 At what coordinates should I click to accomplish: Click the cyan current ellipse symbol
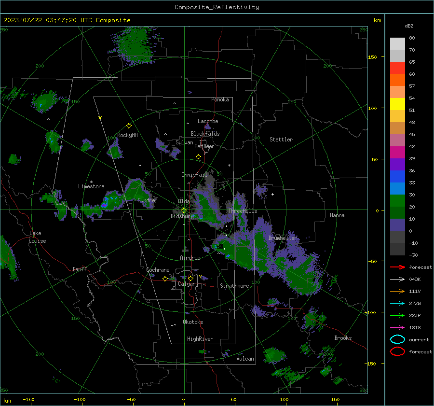397,339
